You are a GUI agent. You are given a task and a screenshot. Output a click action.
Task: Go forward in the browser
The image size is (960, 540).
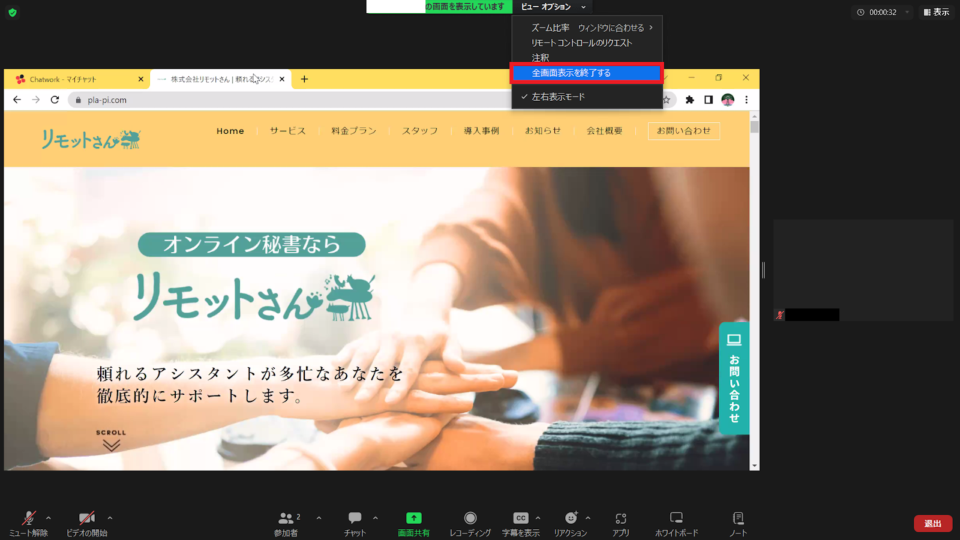(36, 100)
